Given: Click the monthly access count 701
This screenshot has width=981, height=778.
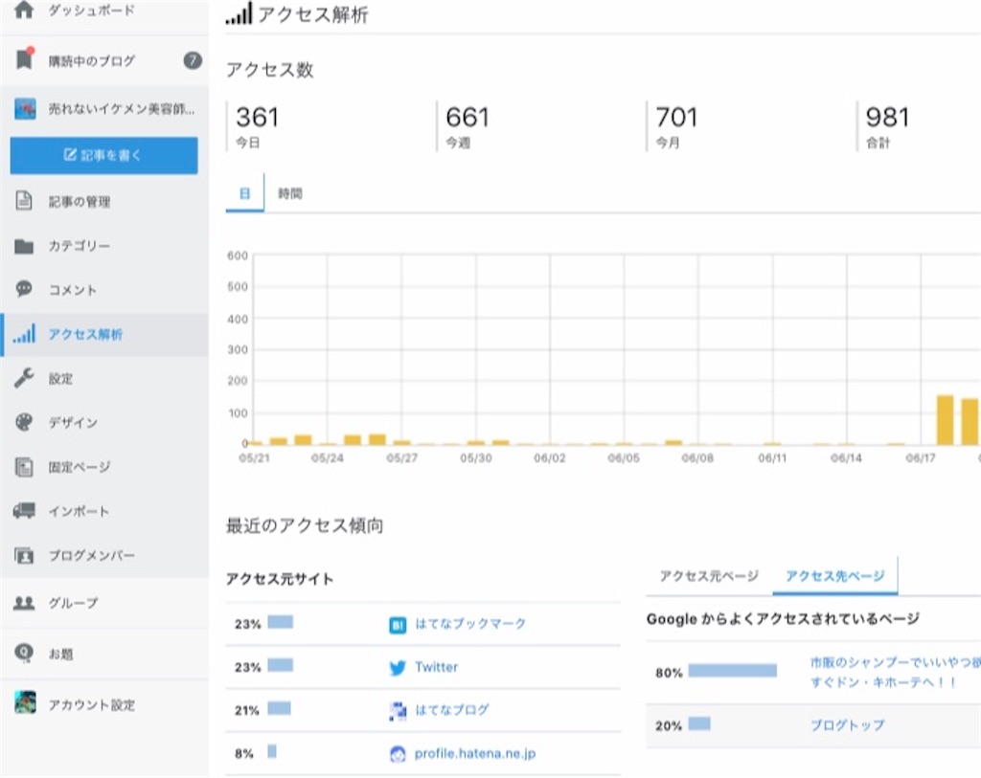Looking at the screenshot, I should click(677, 117).
